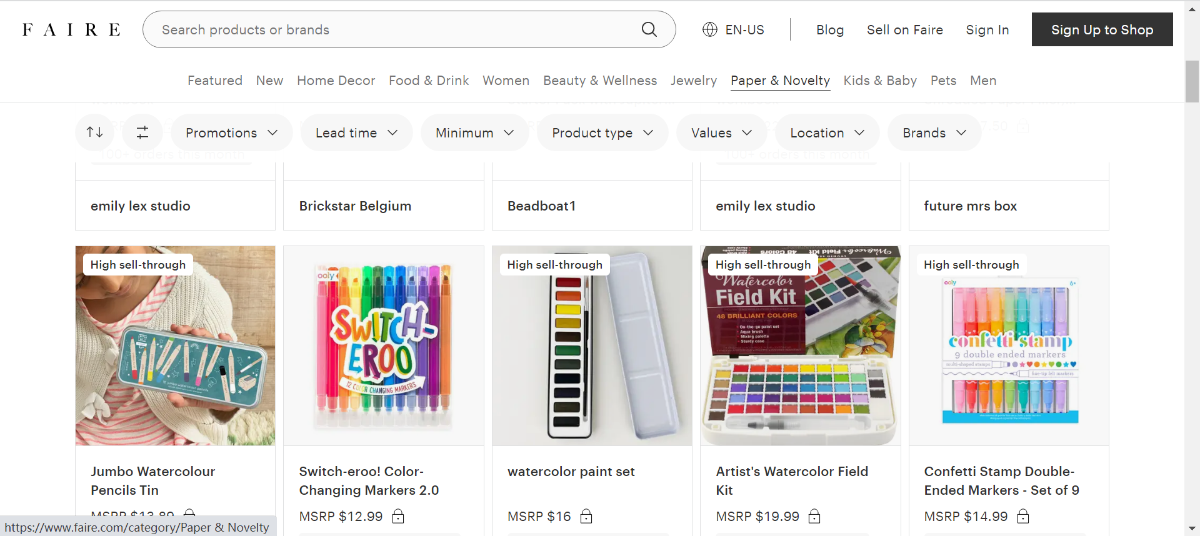Click the search magnifier icon
The height and width of the screenshot is (536, 1200).
click(649, 29)
